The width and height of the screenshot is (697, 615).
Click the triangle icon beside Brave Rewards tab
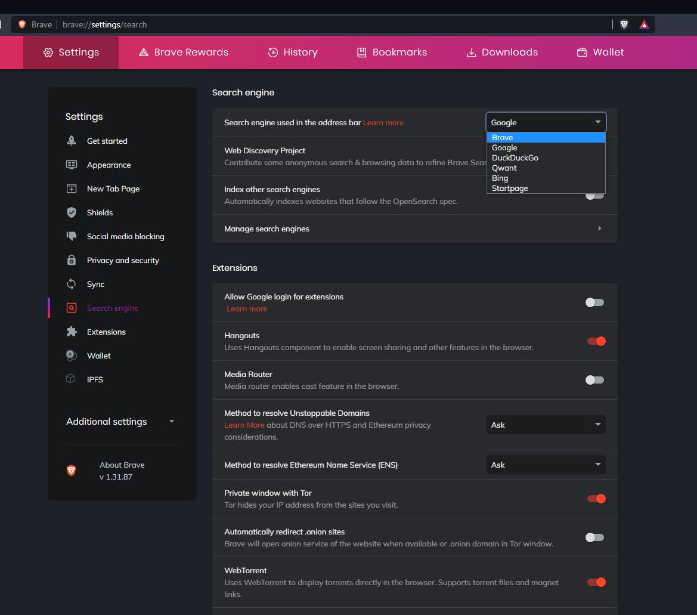click(x=144, y=52)
